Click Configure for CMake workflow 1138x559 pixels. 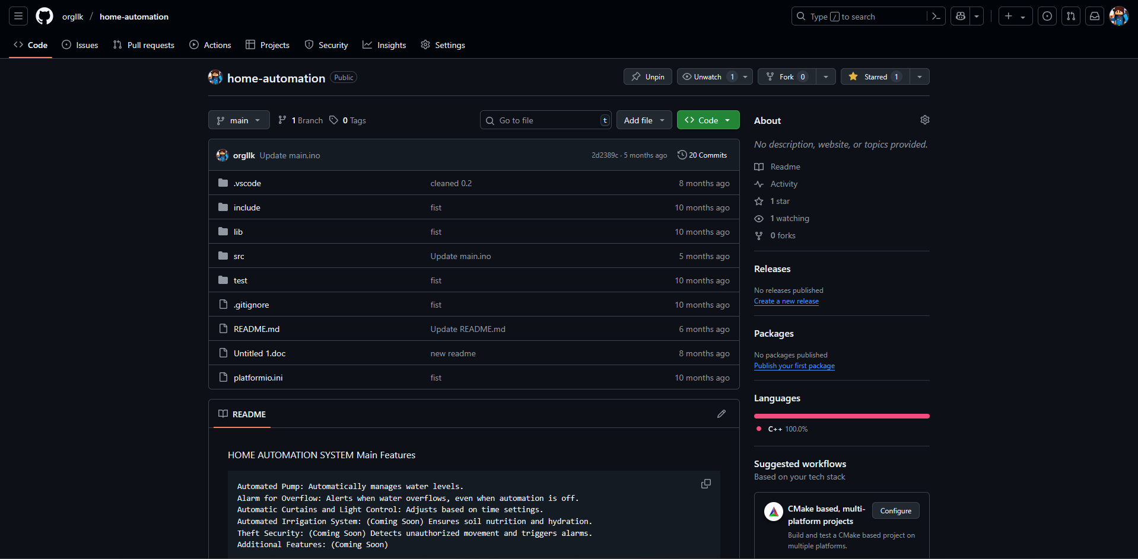pyautogui.click(x=895, y=510)
